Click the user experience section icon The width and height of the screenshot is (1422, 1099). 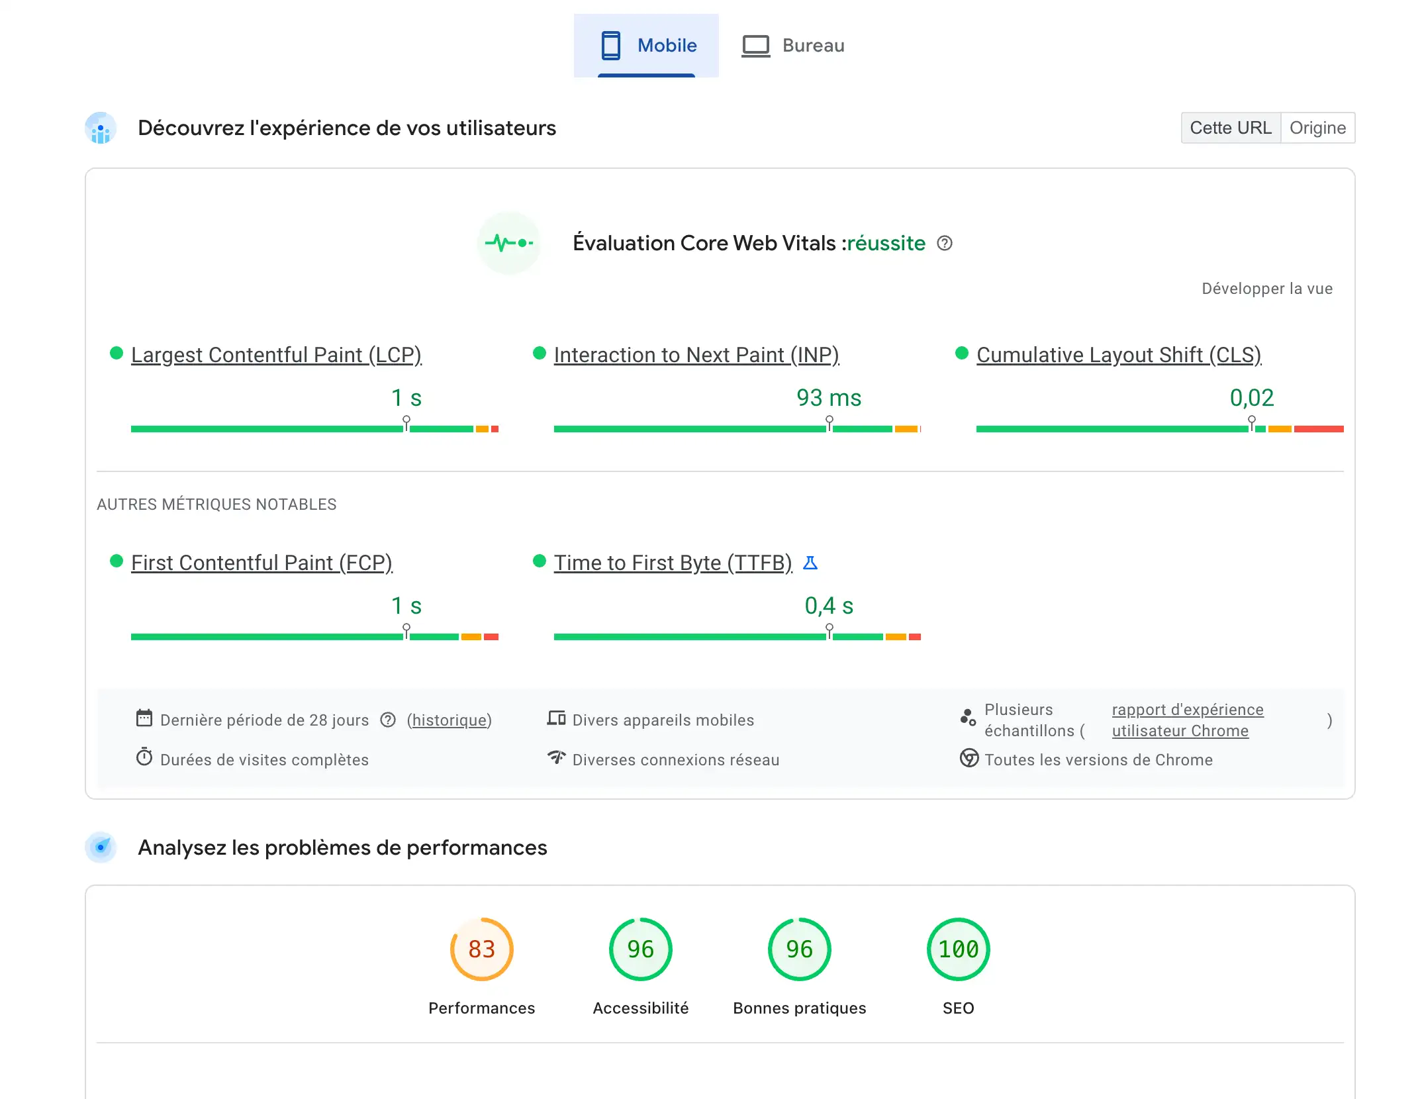[x=101, y=128]
